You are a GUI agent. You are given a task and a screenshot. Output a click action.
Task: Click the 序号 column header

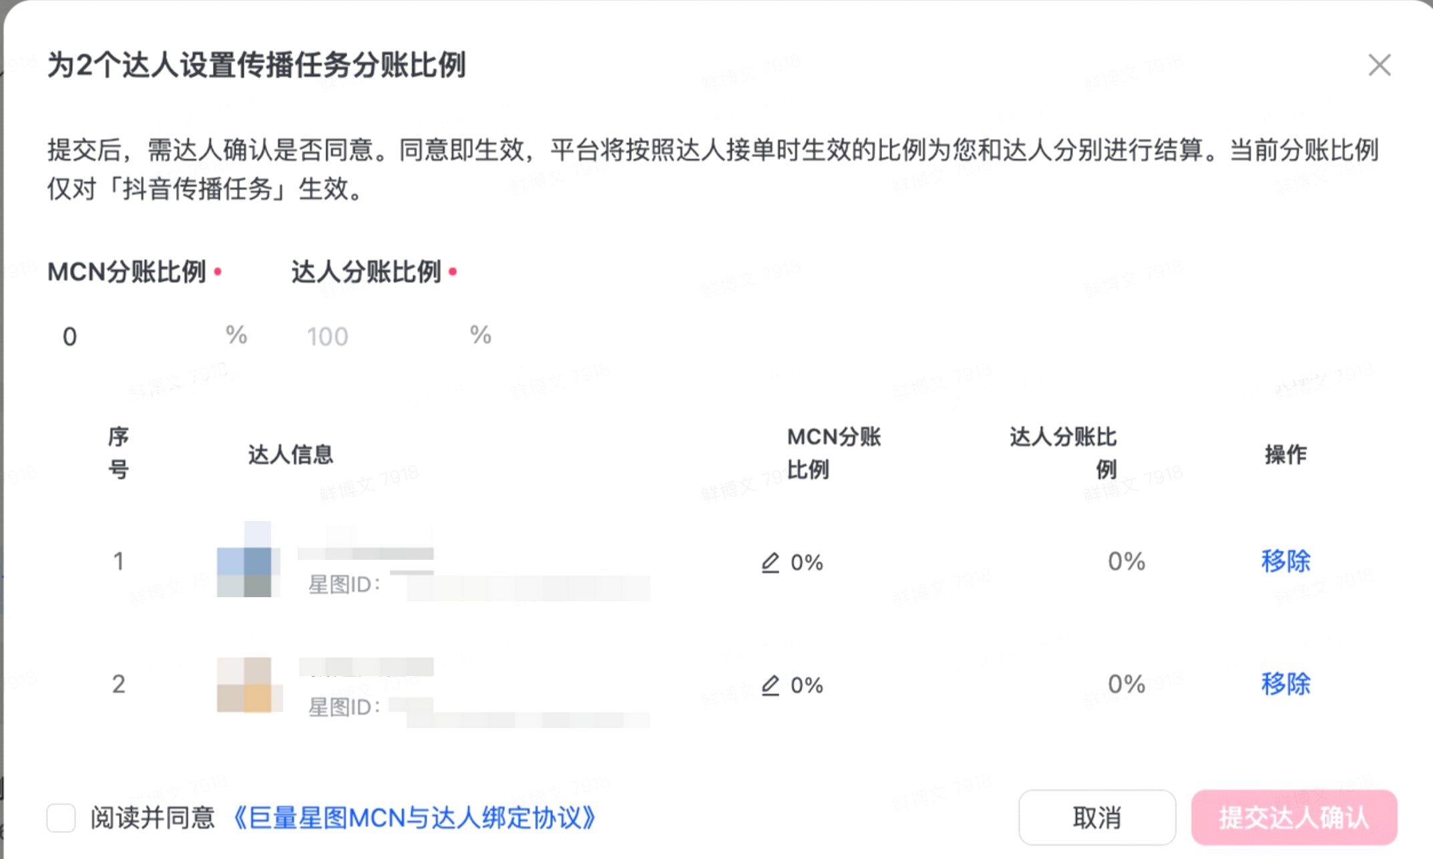pyautogui.click(x=118, y=454)
